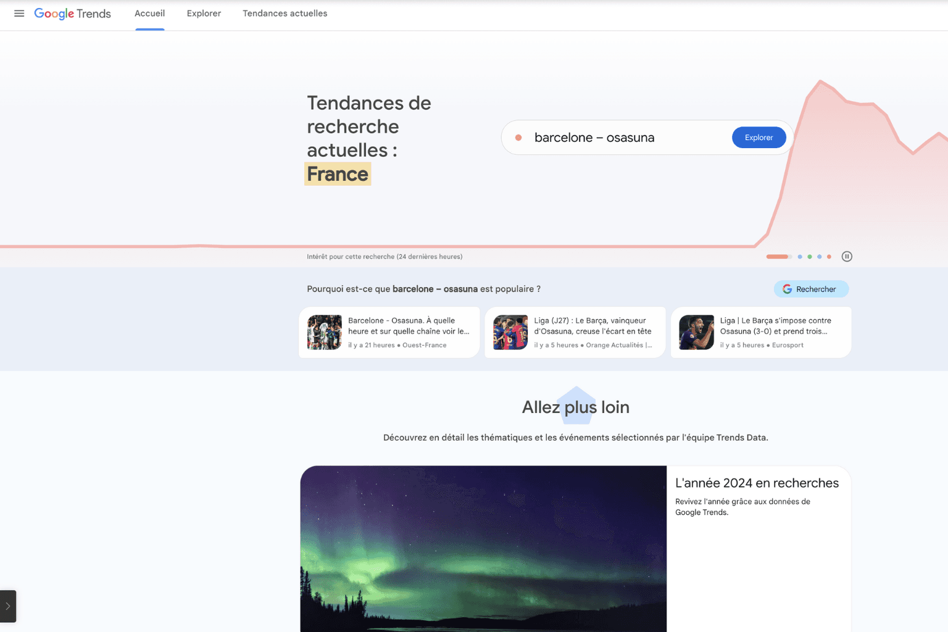Viewport: 948px width, 632px height.
Task: Open the Ouest-France article thumbnail
Action: (x=325, y=332)
